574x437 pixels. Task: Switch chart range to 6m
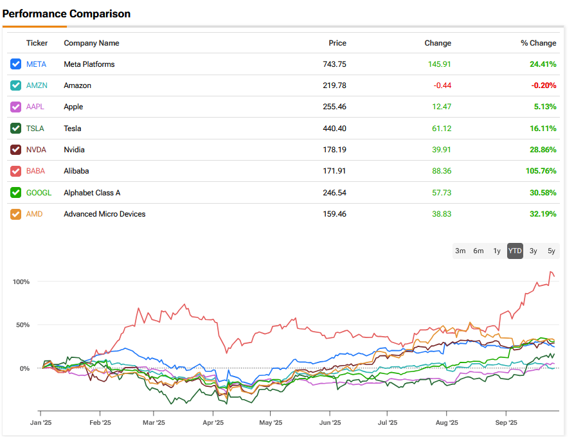[478, 251]
